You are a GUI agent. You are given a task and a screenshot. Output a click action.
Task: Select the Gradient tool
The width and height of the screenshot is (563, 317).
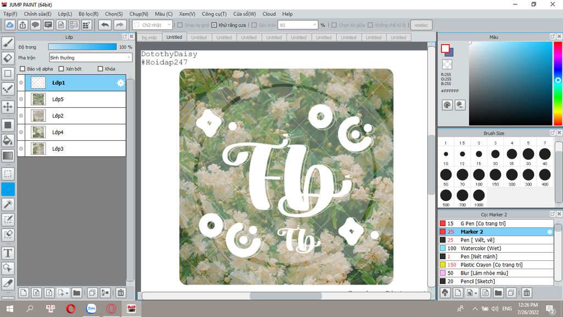point(8,156)
